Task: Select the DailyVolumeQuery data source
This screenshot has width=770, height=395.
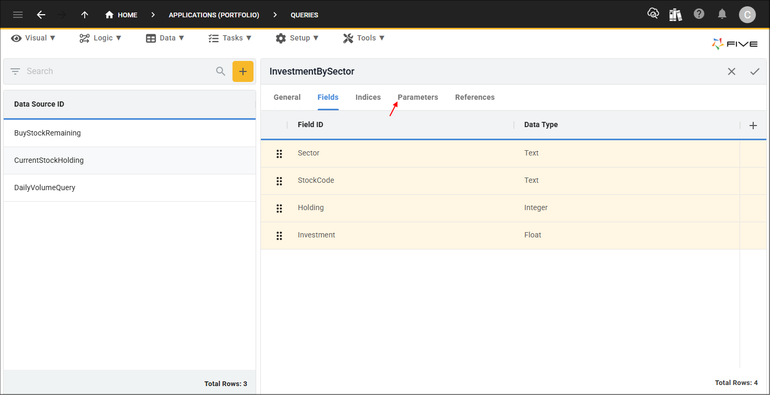Action: pyautogui.click(x=129, y=188)
